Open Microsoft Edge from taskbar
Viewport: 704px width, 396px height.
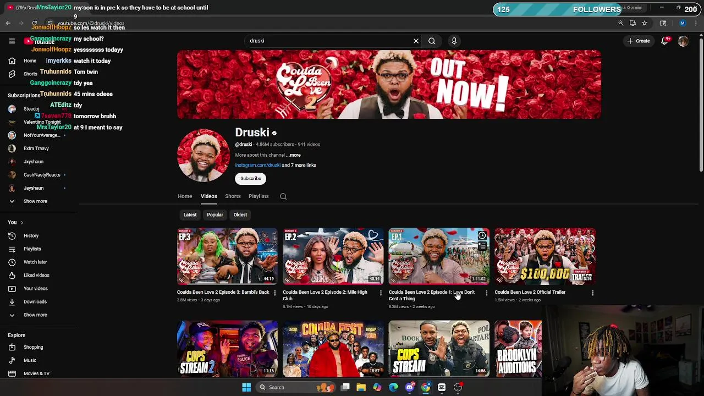tap(393, 387)
